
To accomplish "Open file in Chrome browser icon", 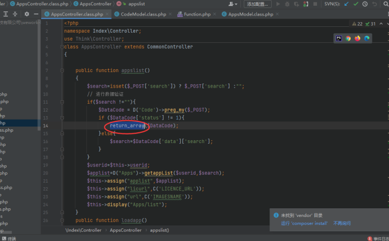I will [348, 38].
